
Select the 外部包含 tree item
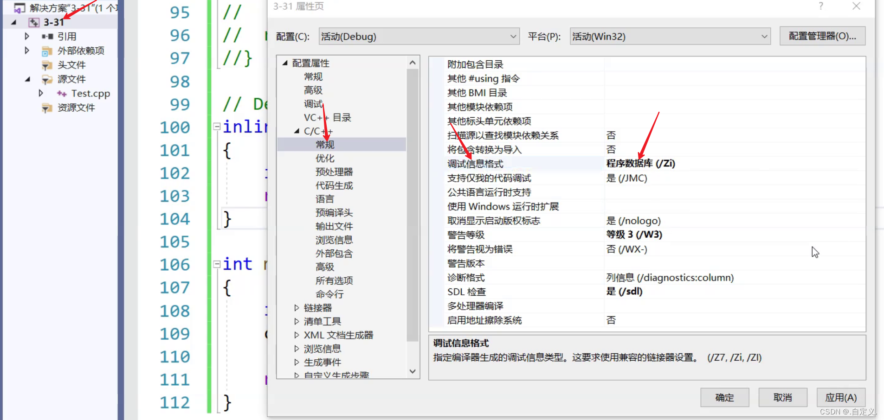coord(334,253)
